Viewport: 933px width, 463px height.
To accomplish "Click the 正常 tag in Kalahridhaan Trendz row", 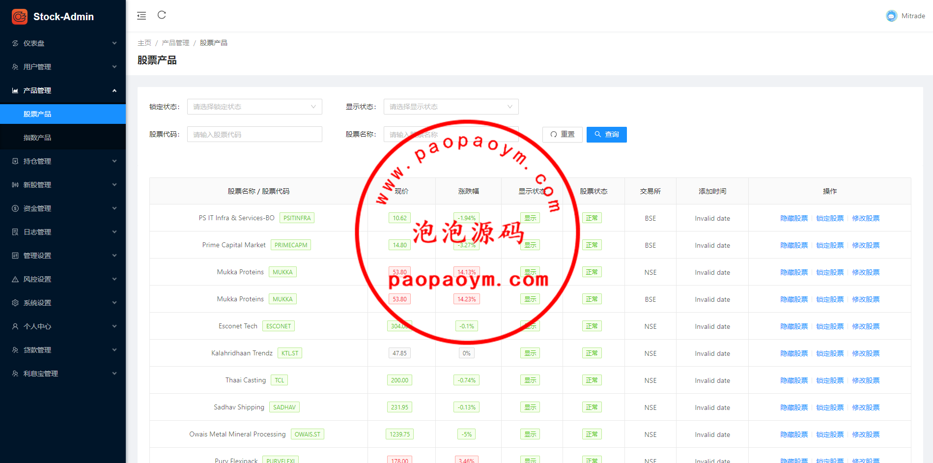I will coord(592,353).
